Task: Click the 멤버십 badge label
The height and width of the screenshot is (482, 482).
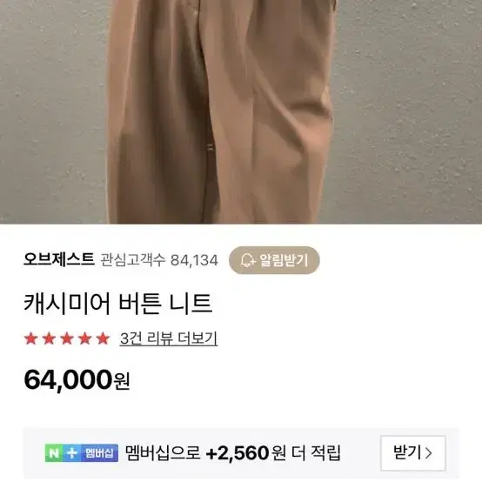Action: [99, 452]
